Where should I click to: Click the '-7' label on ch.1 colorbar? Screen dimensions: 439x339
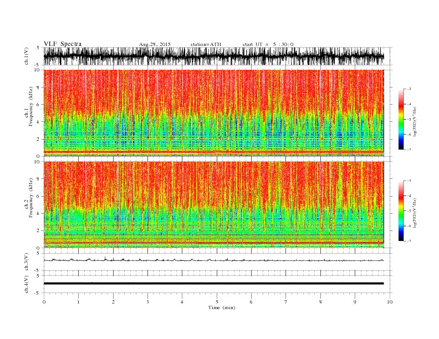pyautogui.click(x=409, y=150)
